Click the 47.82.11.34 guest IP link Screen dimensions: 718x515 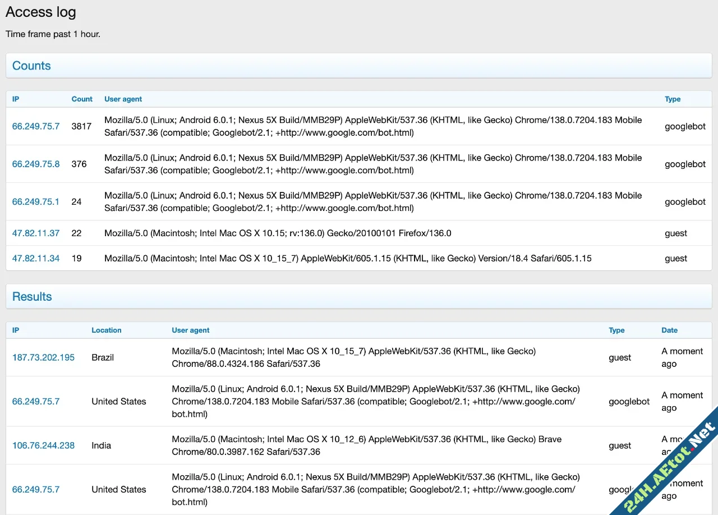(35, 258)
